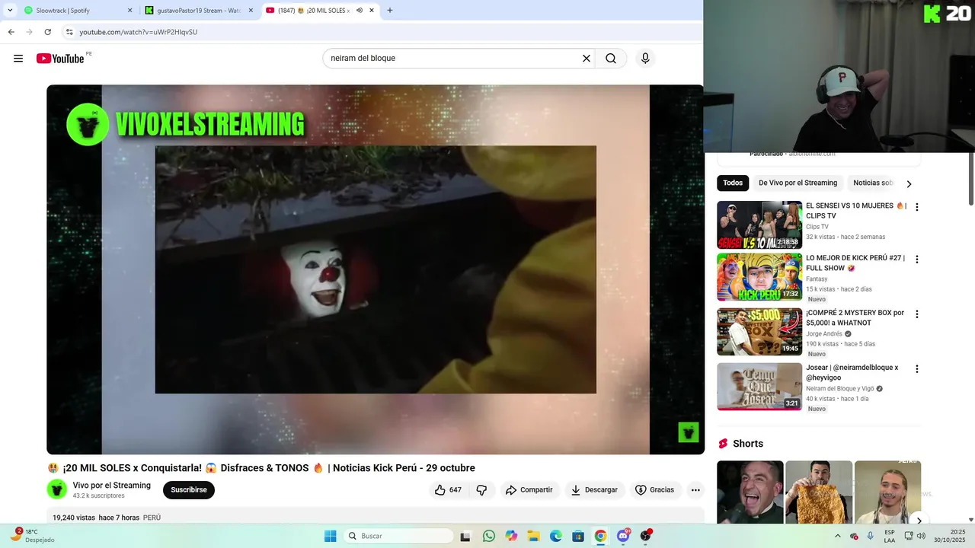Select the Todos filter chip
The image size is (975, 548).
[733, 183]
